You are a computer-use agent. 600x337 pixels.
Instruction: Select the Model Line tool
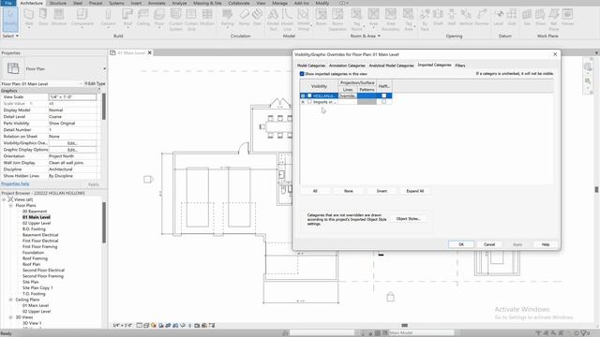[287, 20]
